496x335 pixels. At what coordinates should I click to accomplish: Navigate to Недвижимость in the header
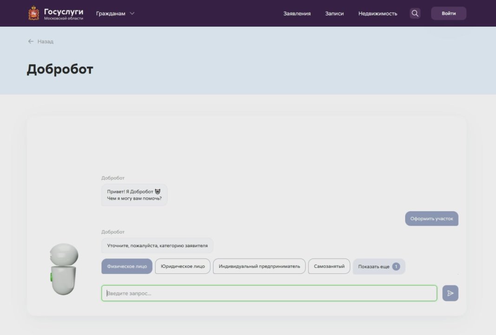pos(377,13)
